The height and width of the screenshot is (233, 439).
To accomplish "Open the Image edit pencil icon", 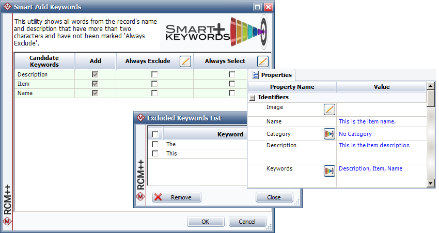I will pyautogui.click(x=329, y=109).
